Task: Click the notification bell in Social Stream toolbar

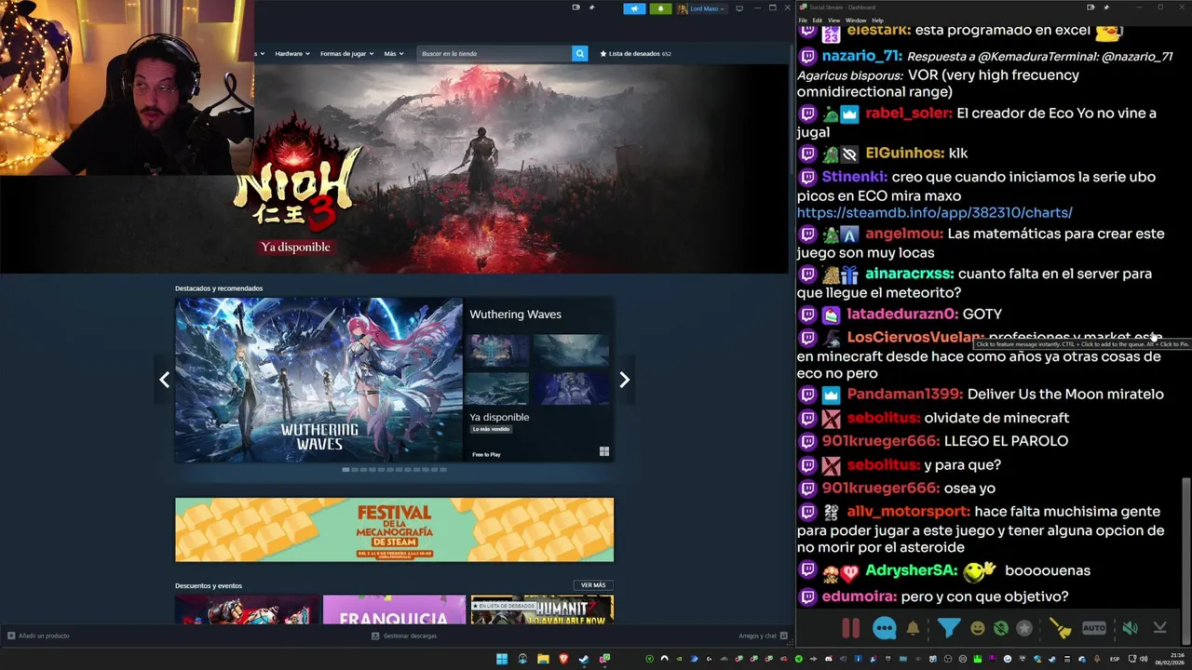Action: (913, 628)
